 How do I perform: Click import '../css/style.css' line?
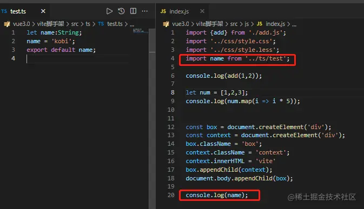(231, 41)
